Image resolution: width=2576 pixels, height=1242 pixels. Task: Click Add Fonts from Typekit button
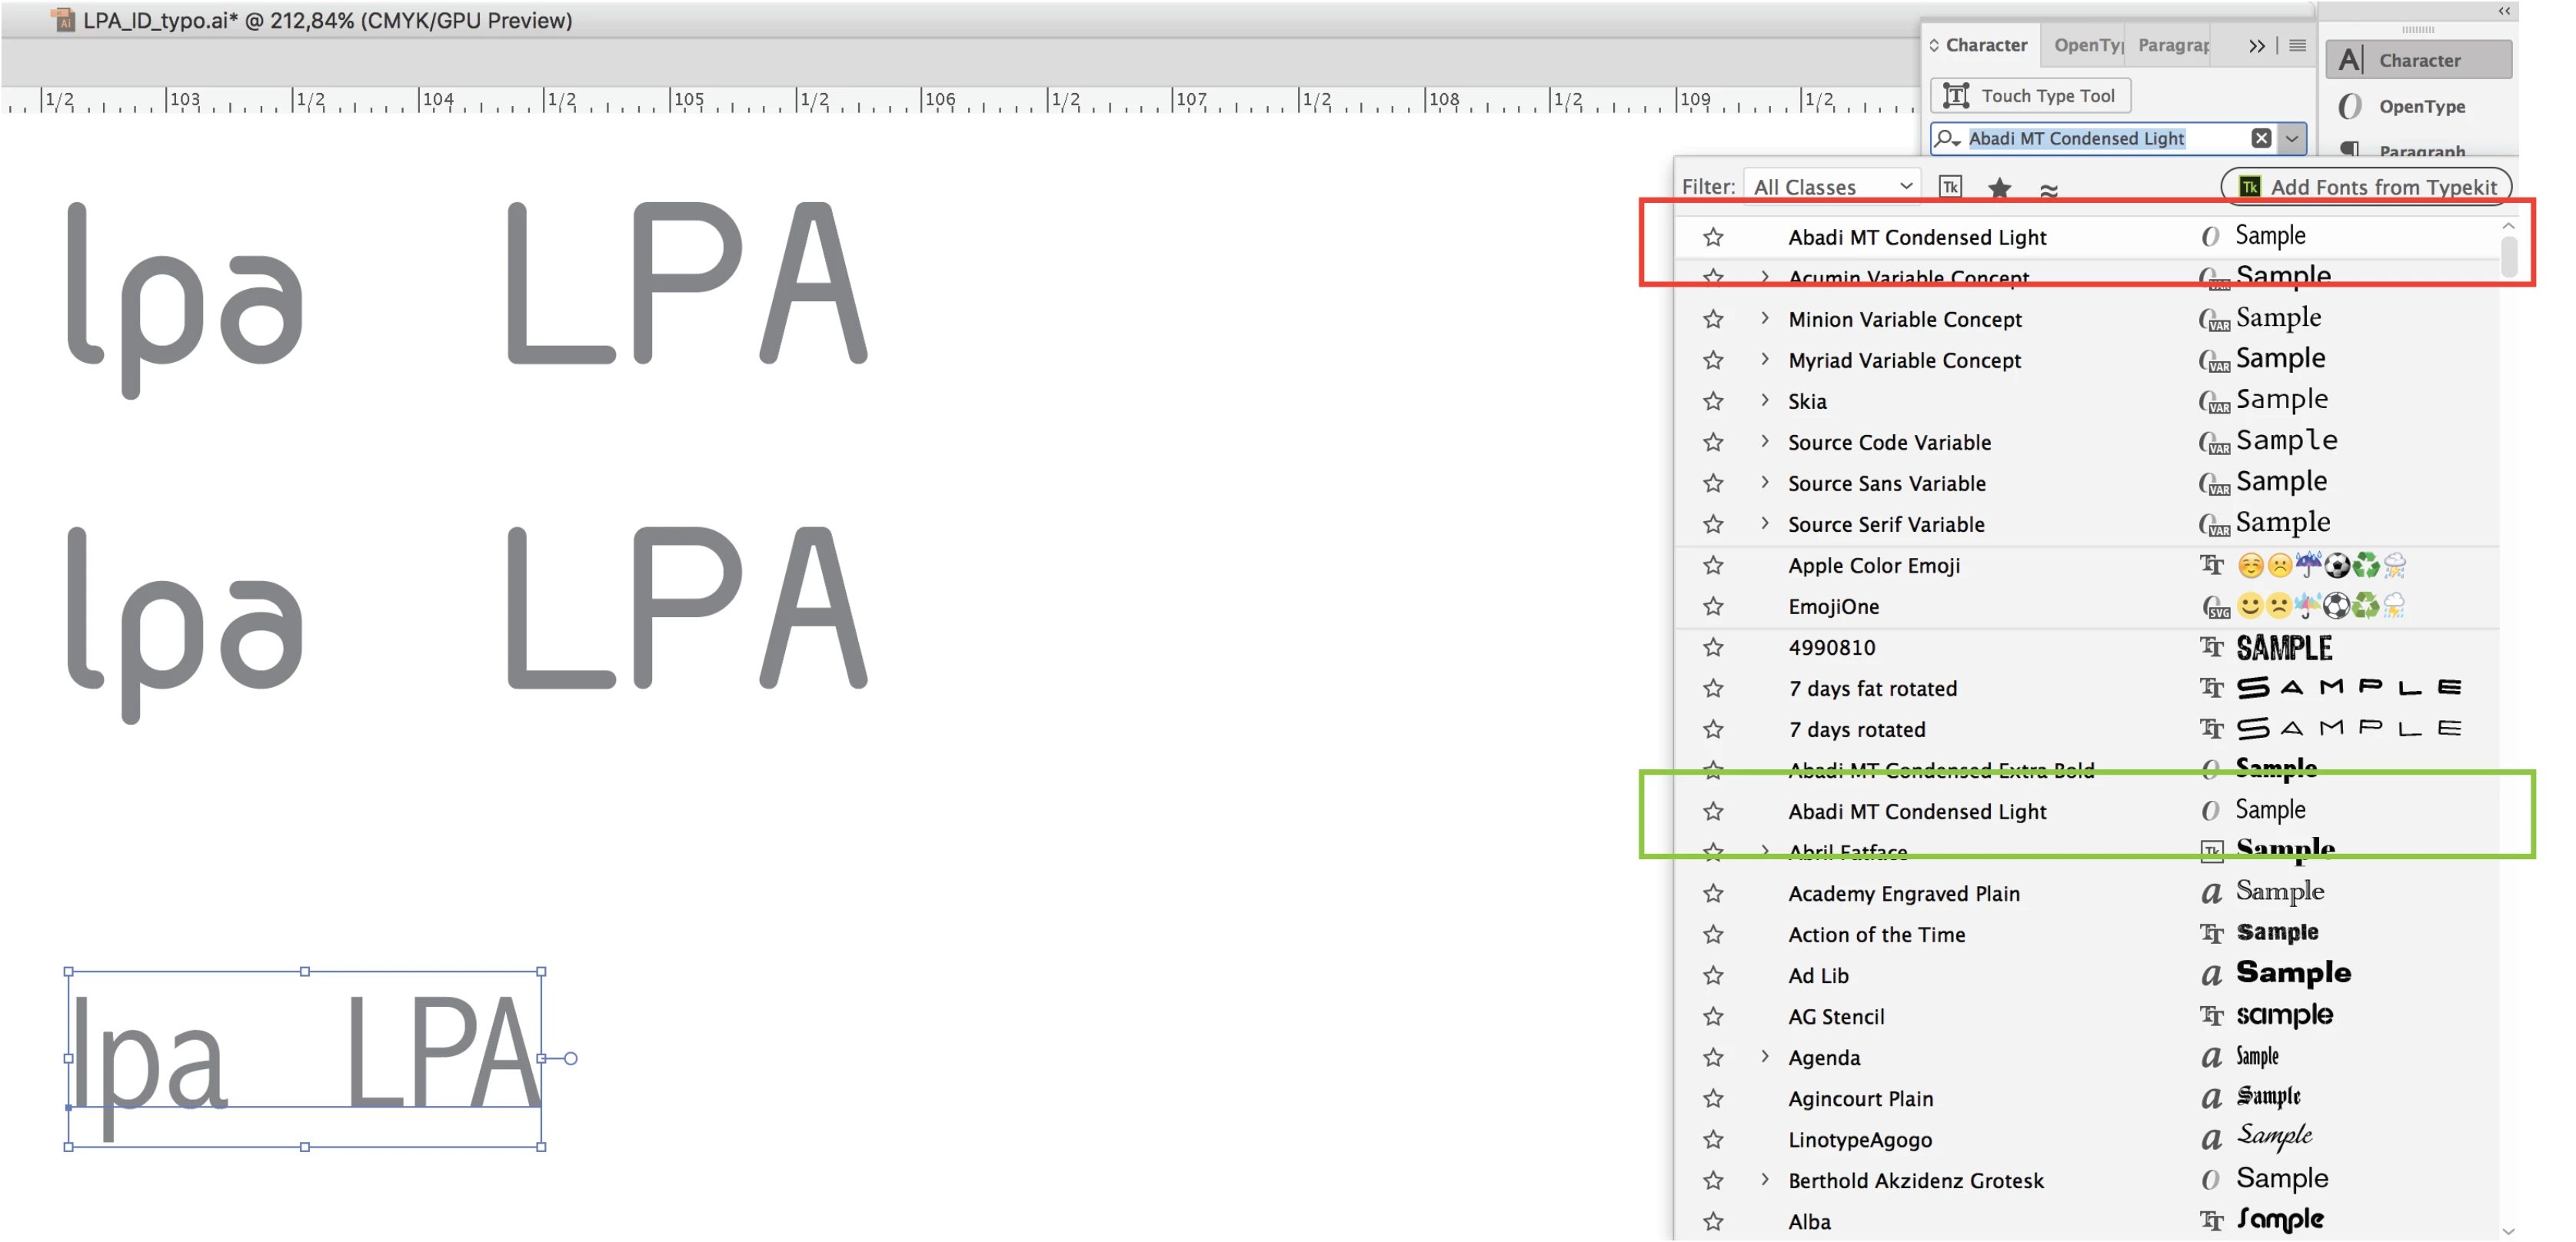tap(2366, 187)
